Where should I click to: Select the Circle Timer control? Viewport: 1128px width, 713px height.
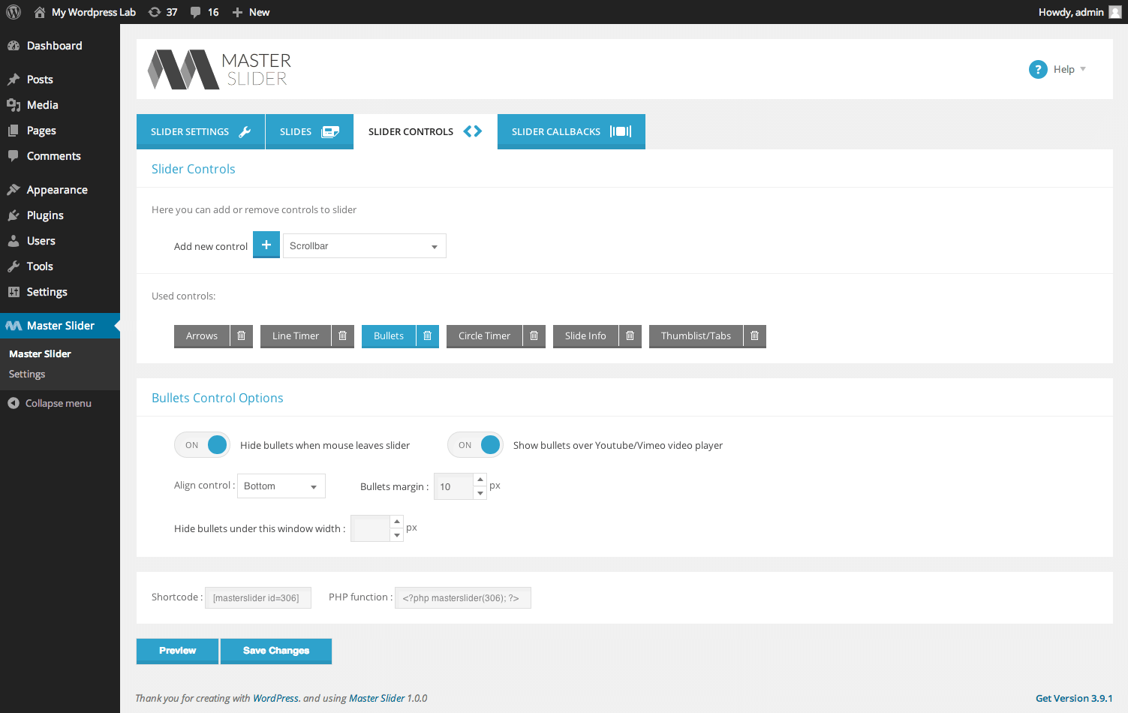[485, 336]
